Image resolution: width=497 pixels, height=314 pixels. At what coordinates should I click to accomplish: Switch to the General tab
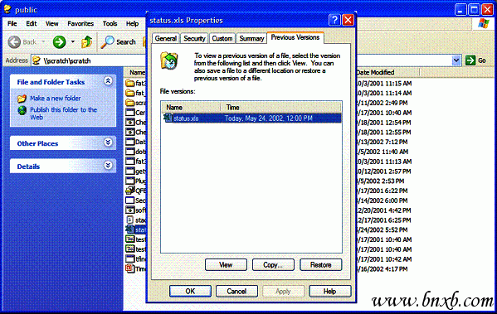166,38
